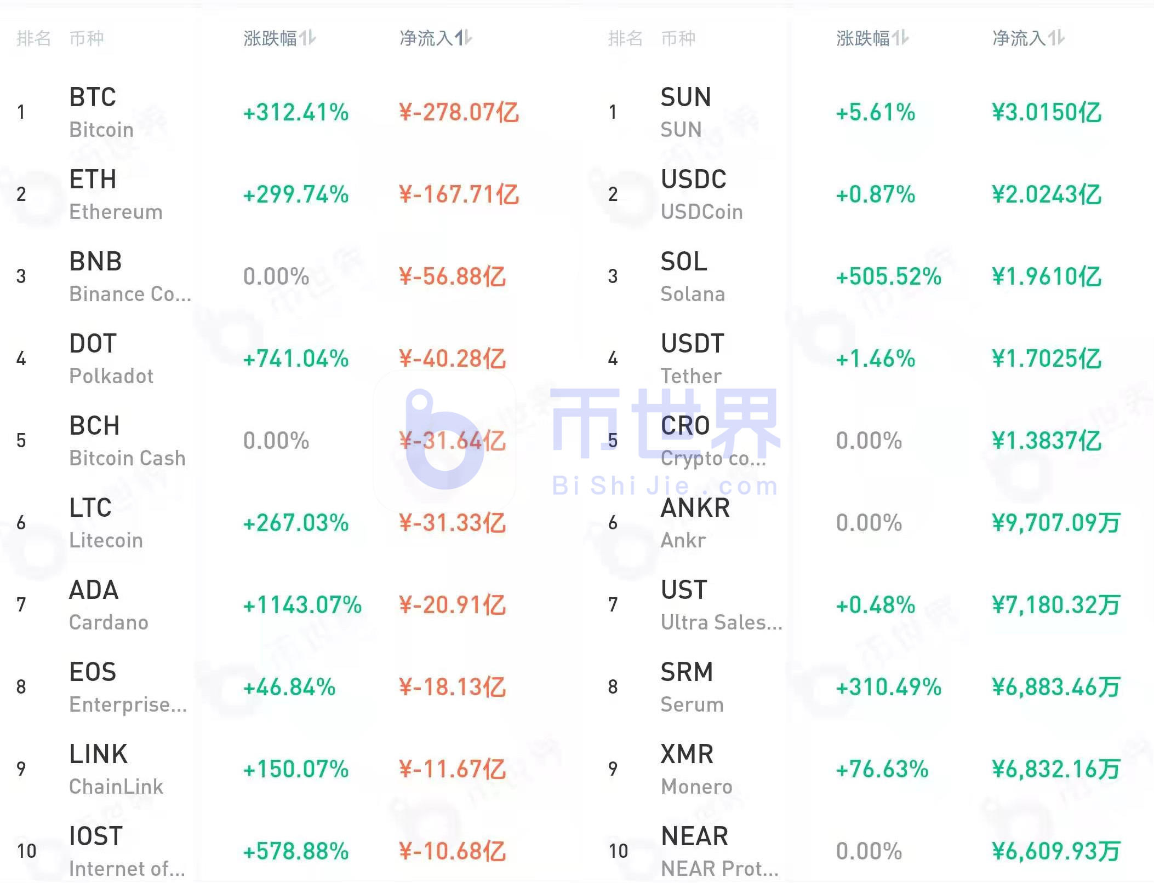
Task: Click sort arrows beside 涨跌幅 in BTC table
Action: 307,38
